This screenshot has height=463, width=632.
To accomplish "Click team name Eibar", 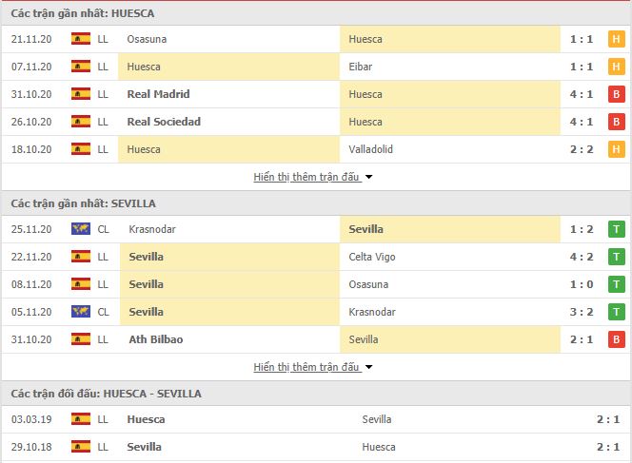I will [x=361, y=67].
